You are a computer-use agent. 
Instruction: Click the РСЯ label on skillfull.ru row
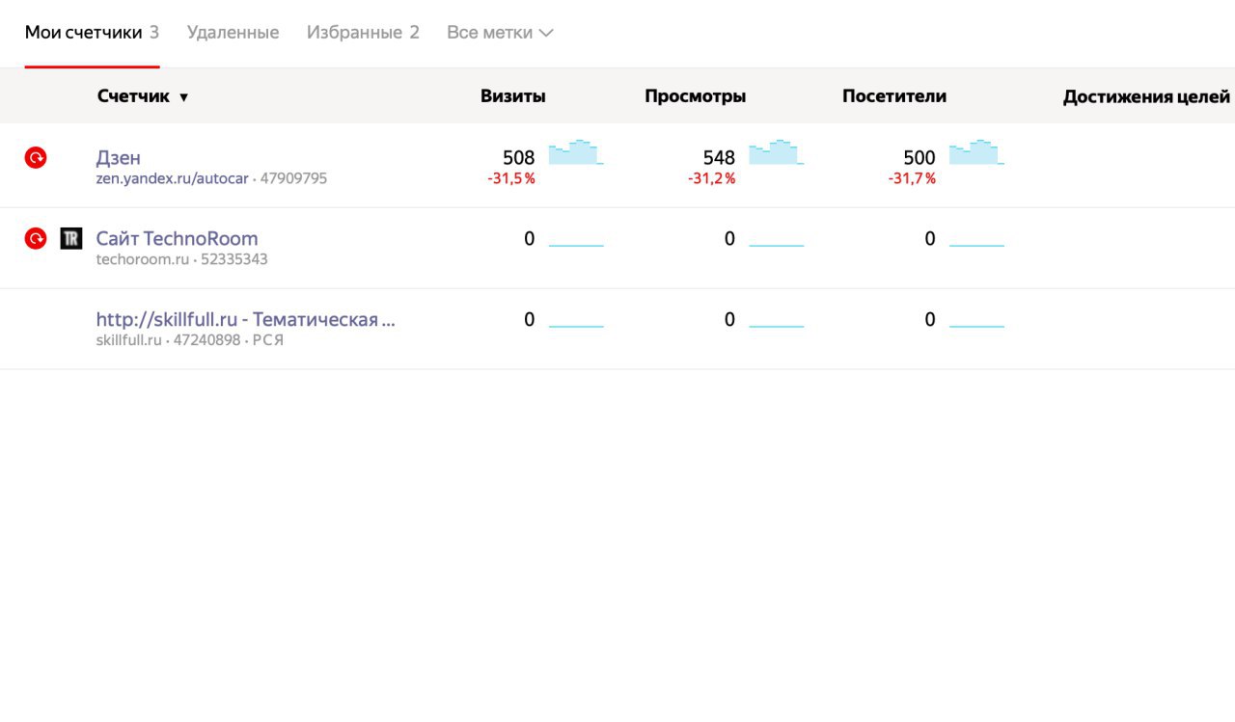click(x=268, y=340)
